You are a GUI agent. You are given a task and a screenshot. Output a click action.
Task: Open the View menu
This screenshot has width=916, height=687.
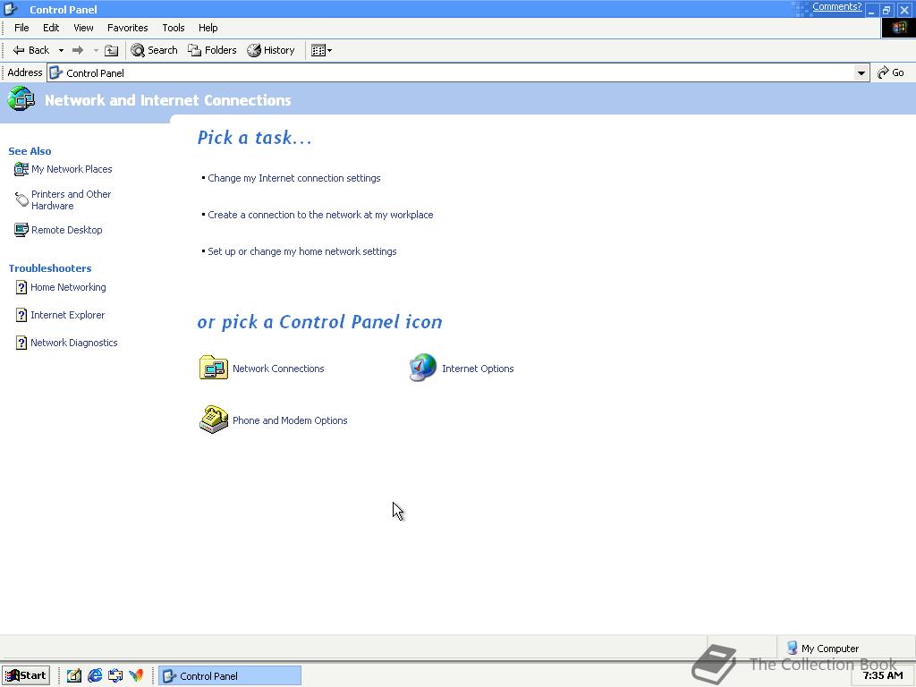tap(83, 28)
